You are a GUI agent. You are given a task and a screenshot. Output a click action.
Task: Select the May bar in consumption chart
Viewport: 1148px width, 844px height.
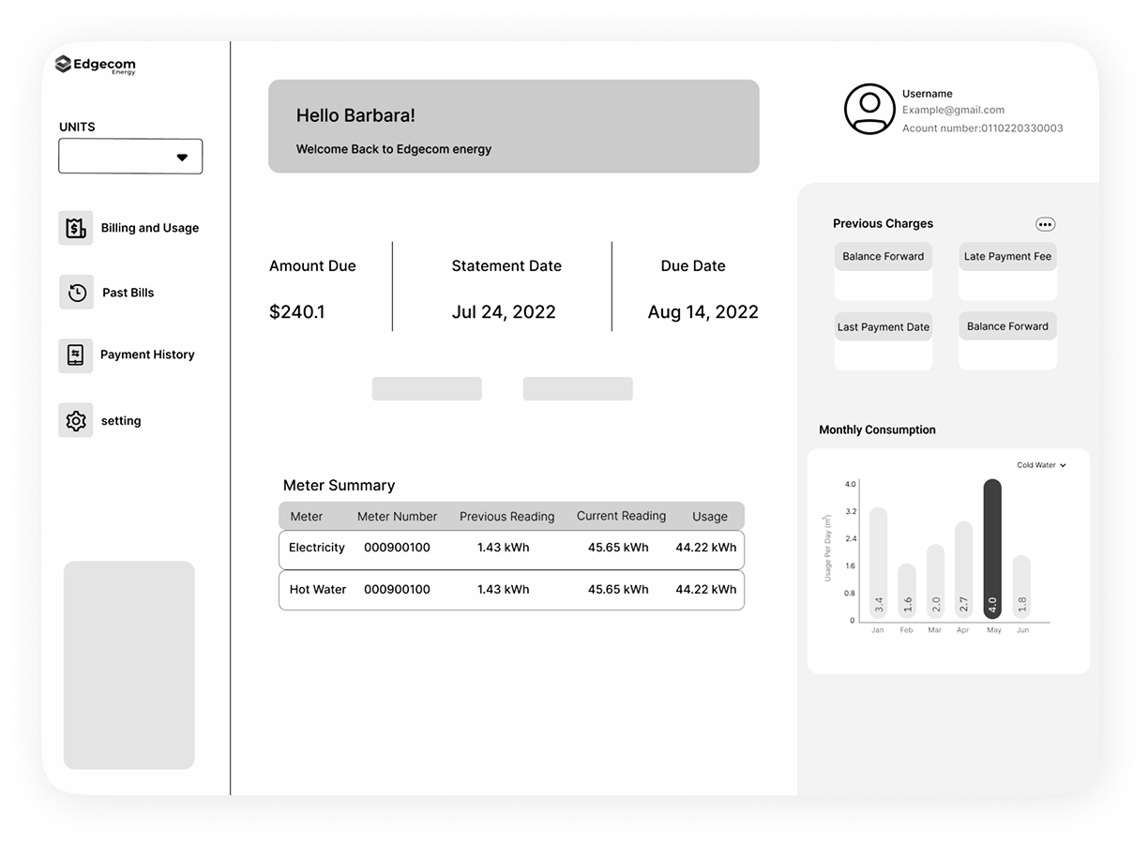pyautogui.click(x=992, y=549)
